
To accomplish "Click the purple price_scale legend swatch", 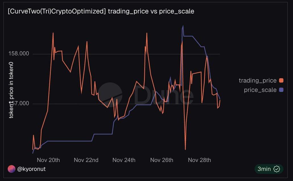I will tap(281, 90).
